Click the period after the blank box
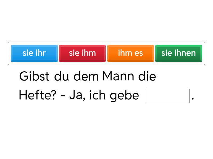The image size is (213, 159). pos(192,99)
